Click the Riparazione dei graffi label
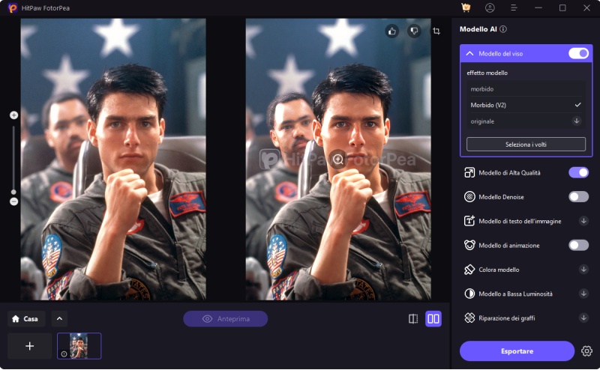Viewport: 600px width, 370px height. point(507,318)
